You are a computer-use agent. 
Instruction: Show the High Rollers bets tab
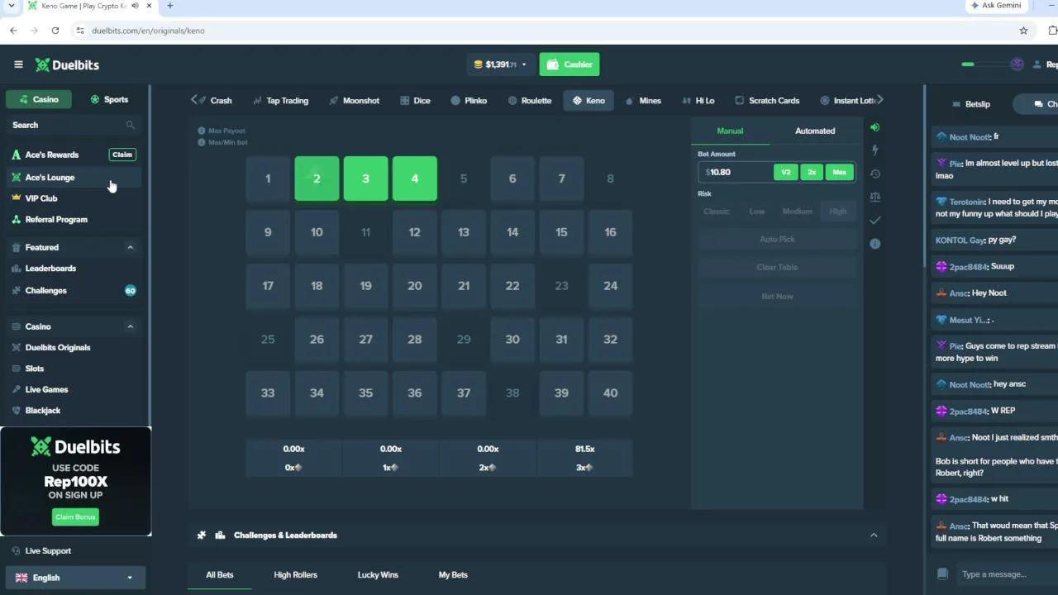295,575
